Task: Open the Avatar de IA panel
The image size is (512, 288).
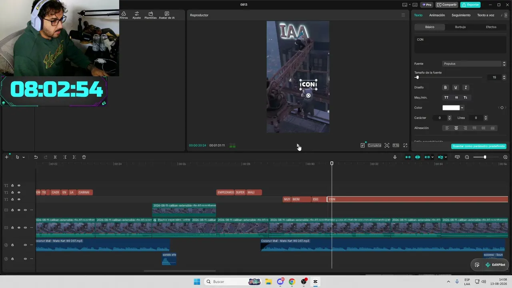Action: (167, 15)
